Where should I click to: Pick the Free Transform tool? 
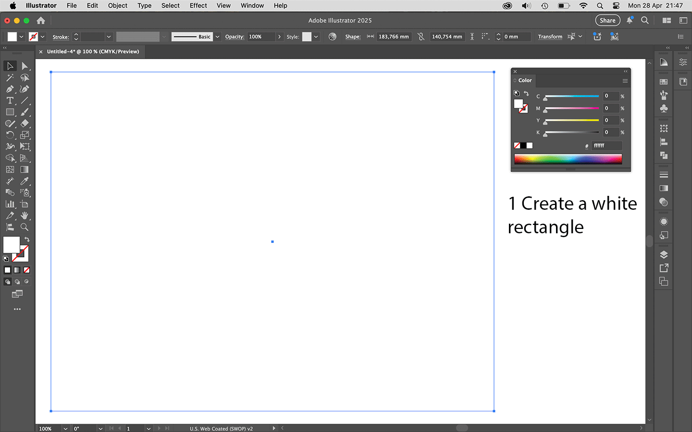25,146
